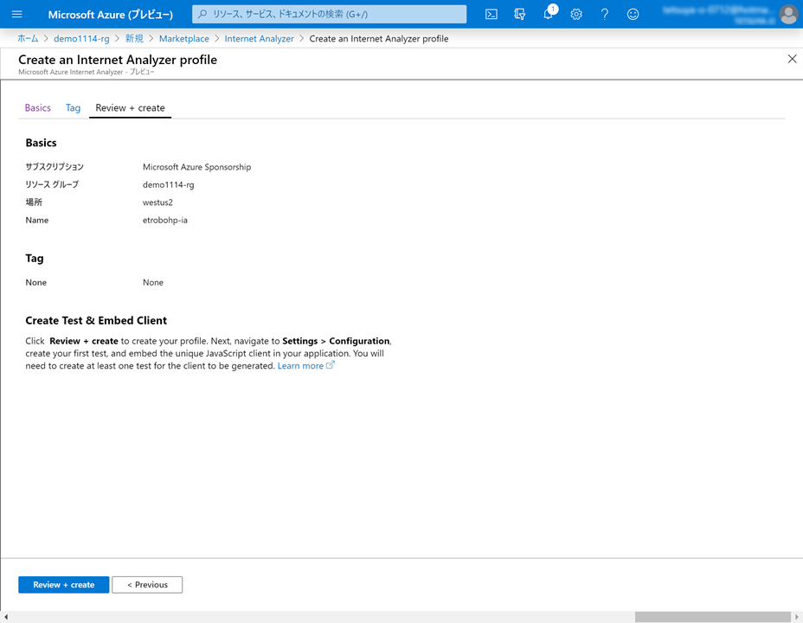Focus the resource search box
803x623 pixels.
point(330,15)
